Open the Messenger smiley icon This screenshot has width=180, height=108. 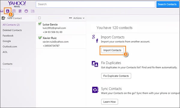[26, 11]
